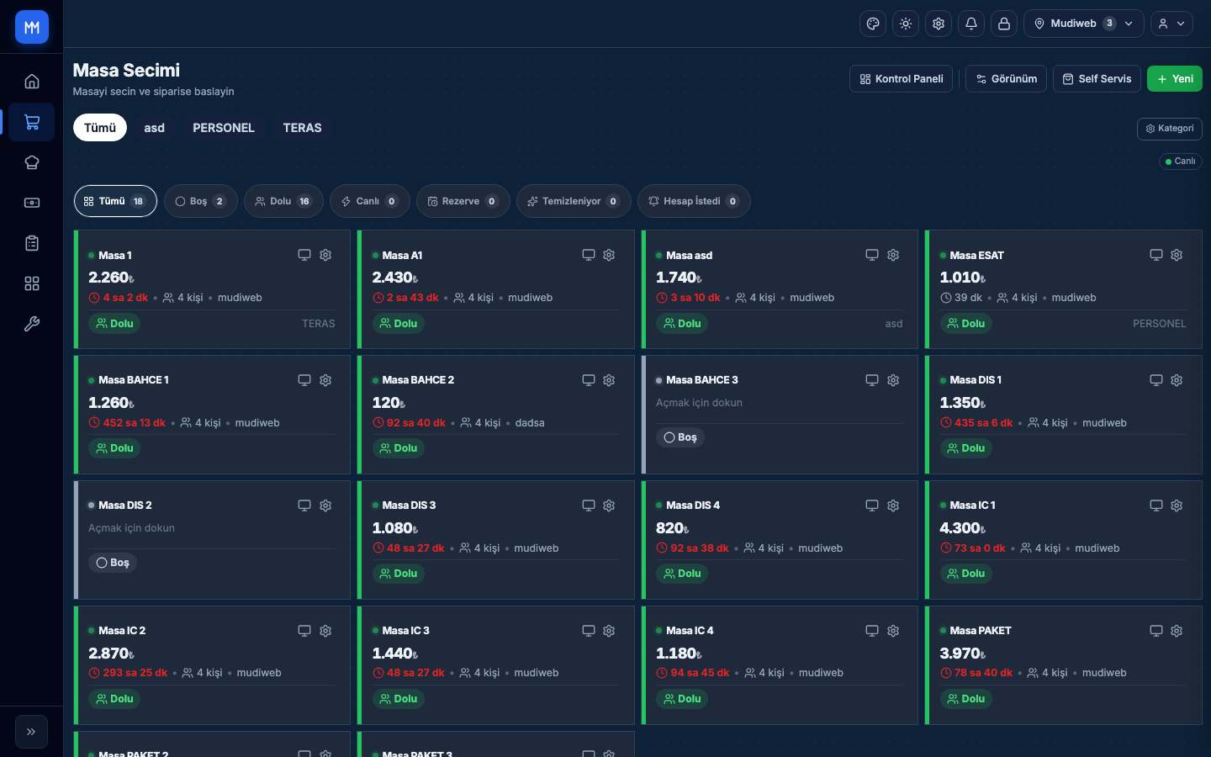
Task: Open settings gear on Masa PAKET card
Action: pyautogui.click(x=1177, y=631)
